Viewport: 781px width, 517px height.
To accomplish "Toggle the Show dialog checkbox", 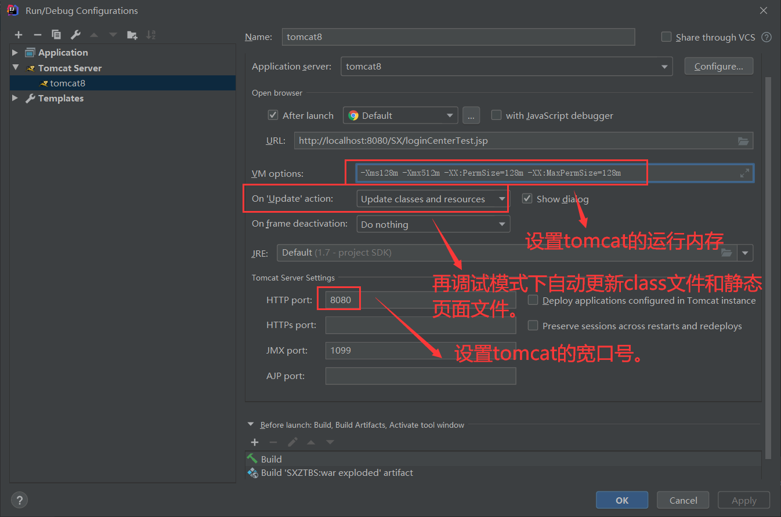I will [527, 198].
